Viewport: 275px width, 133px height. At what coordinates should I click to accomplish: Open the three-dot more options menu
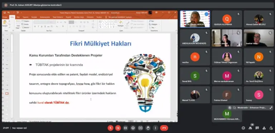(x=155, y=128)
